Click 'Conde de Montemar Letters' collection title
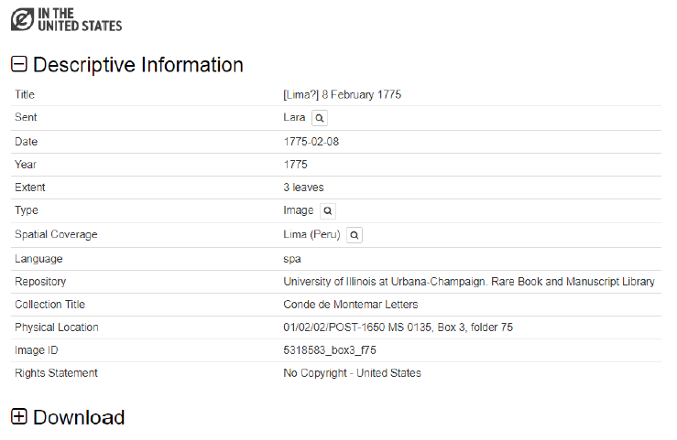 350,305
